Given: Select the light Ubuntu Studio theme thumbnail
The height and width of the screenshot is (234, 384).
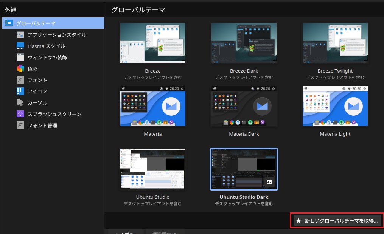Looking at the screenshot, I should [x=153, y=169].
